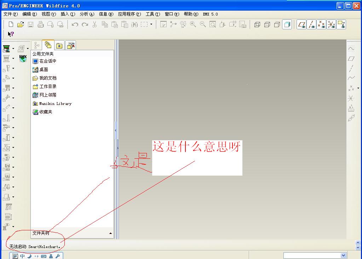Print with the printer icon

(x=41, y=24)
